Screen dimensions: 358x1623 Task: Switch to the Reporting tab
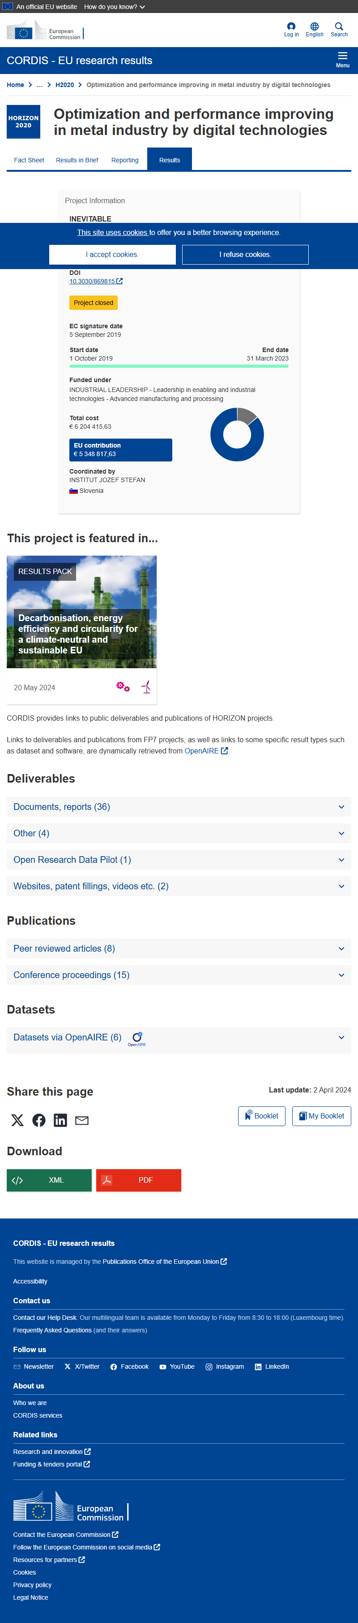124,160
